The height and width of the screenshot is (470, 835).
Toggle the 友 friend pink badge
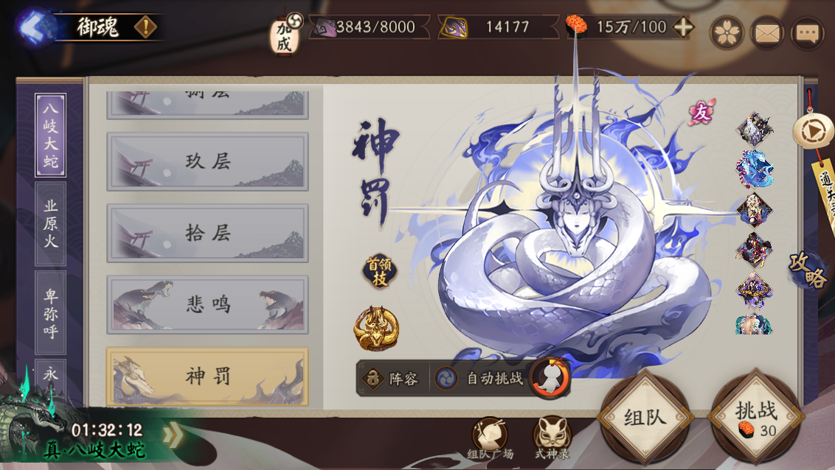(x=701, y=113)
